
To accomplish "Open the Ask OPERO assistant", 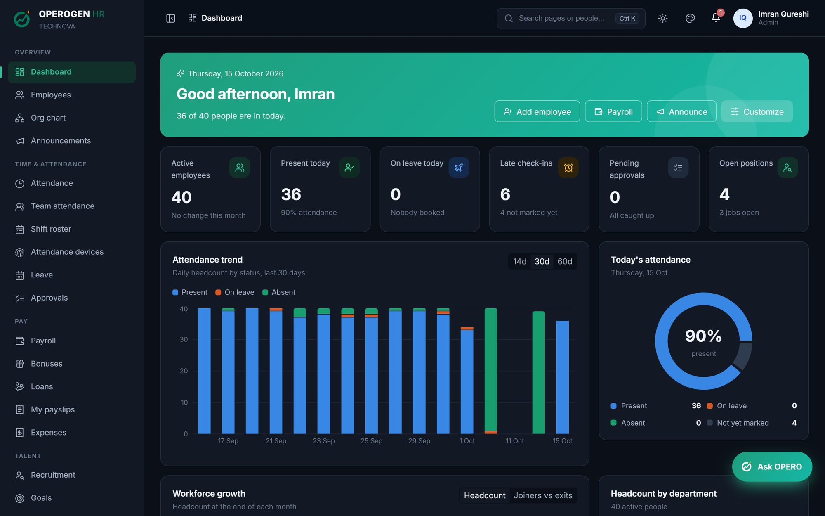I will pyautogui.click(x=772, y=466).
